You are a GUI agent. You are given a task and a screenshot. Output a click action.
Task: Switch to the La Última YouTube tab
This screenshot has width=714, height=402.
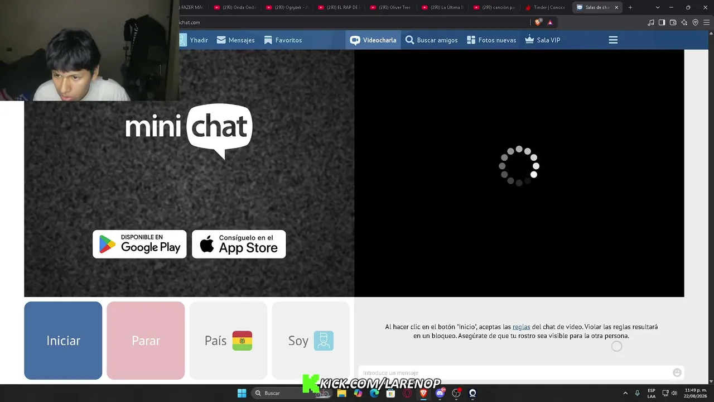click(443, 7)
